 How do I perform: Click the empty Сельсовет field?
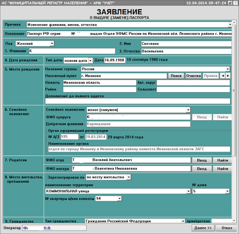click(x=193, y=90)
